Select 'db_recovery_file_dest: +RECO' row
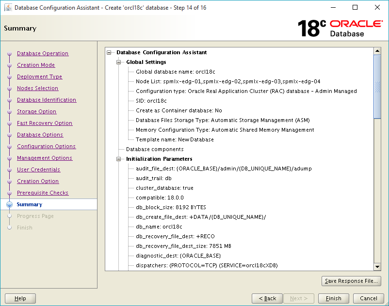Screen dimensions: 389x306 click(175, 236)
